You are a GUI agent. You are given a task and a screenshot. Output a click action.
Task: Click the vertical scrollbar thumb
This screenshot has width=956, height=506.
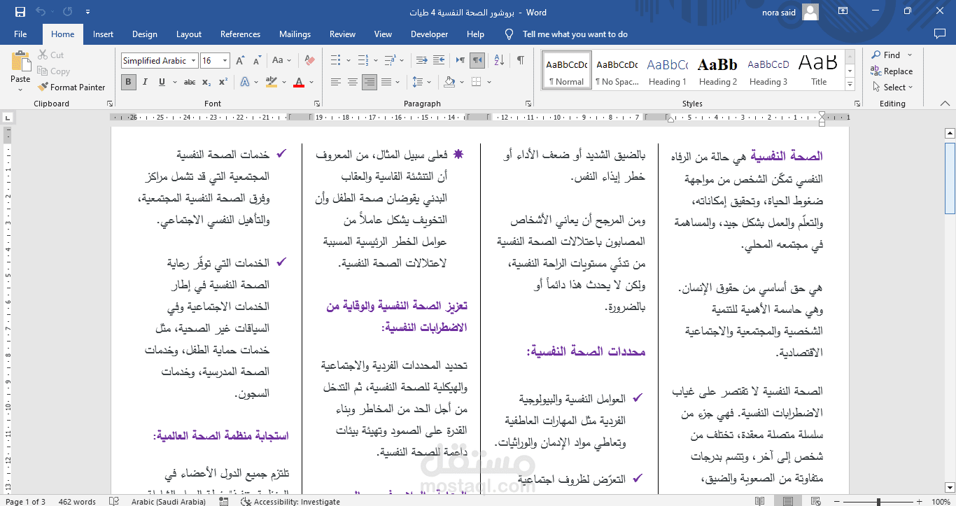pyautogui.click(x=950, y=177)
